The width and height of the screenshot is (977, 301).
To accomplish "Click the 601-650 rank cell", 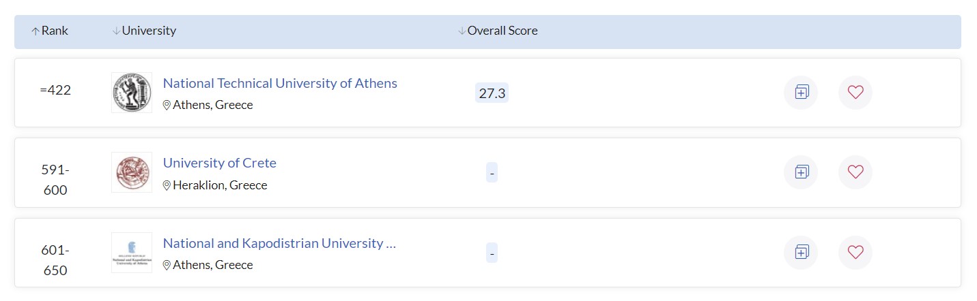I will tap(55, 260).
